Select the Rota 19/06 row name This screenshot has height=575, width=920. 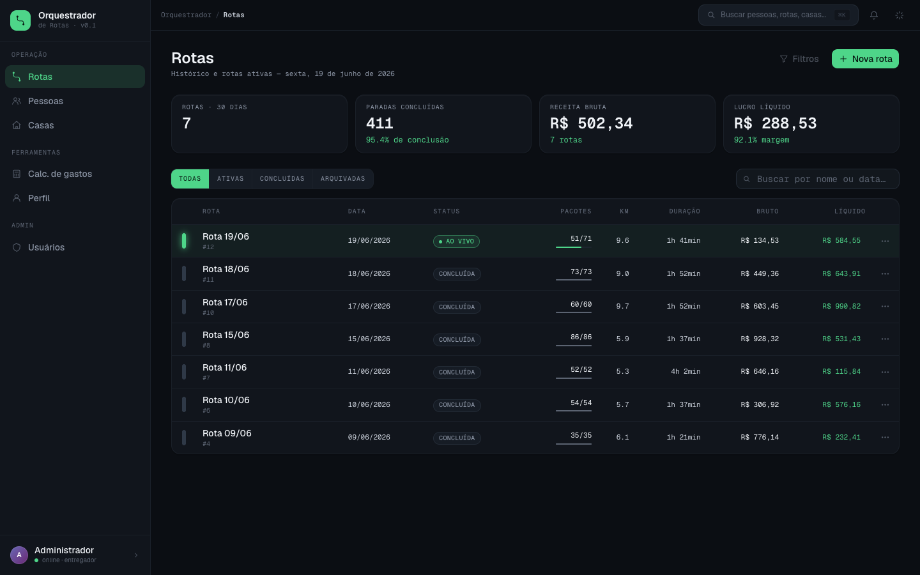coord(226,236)
